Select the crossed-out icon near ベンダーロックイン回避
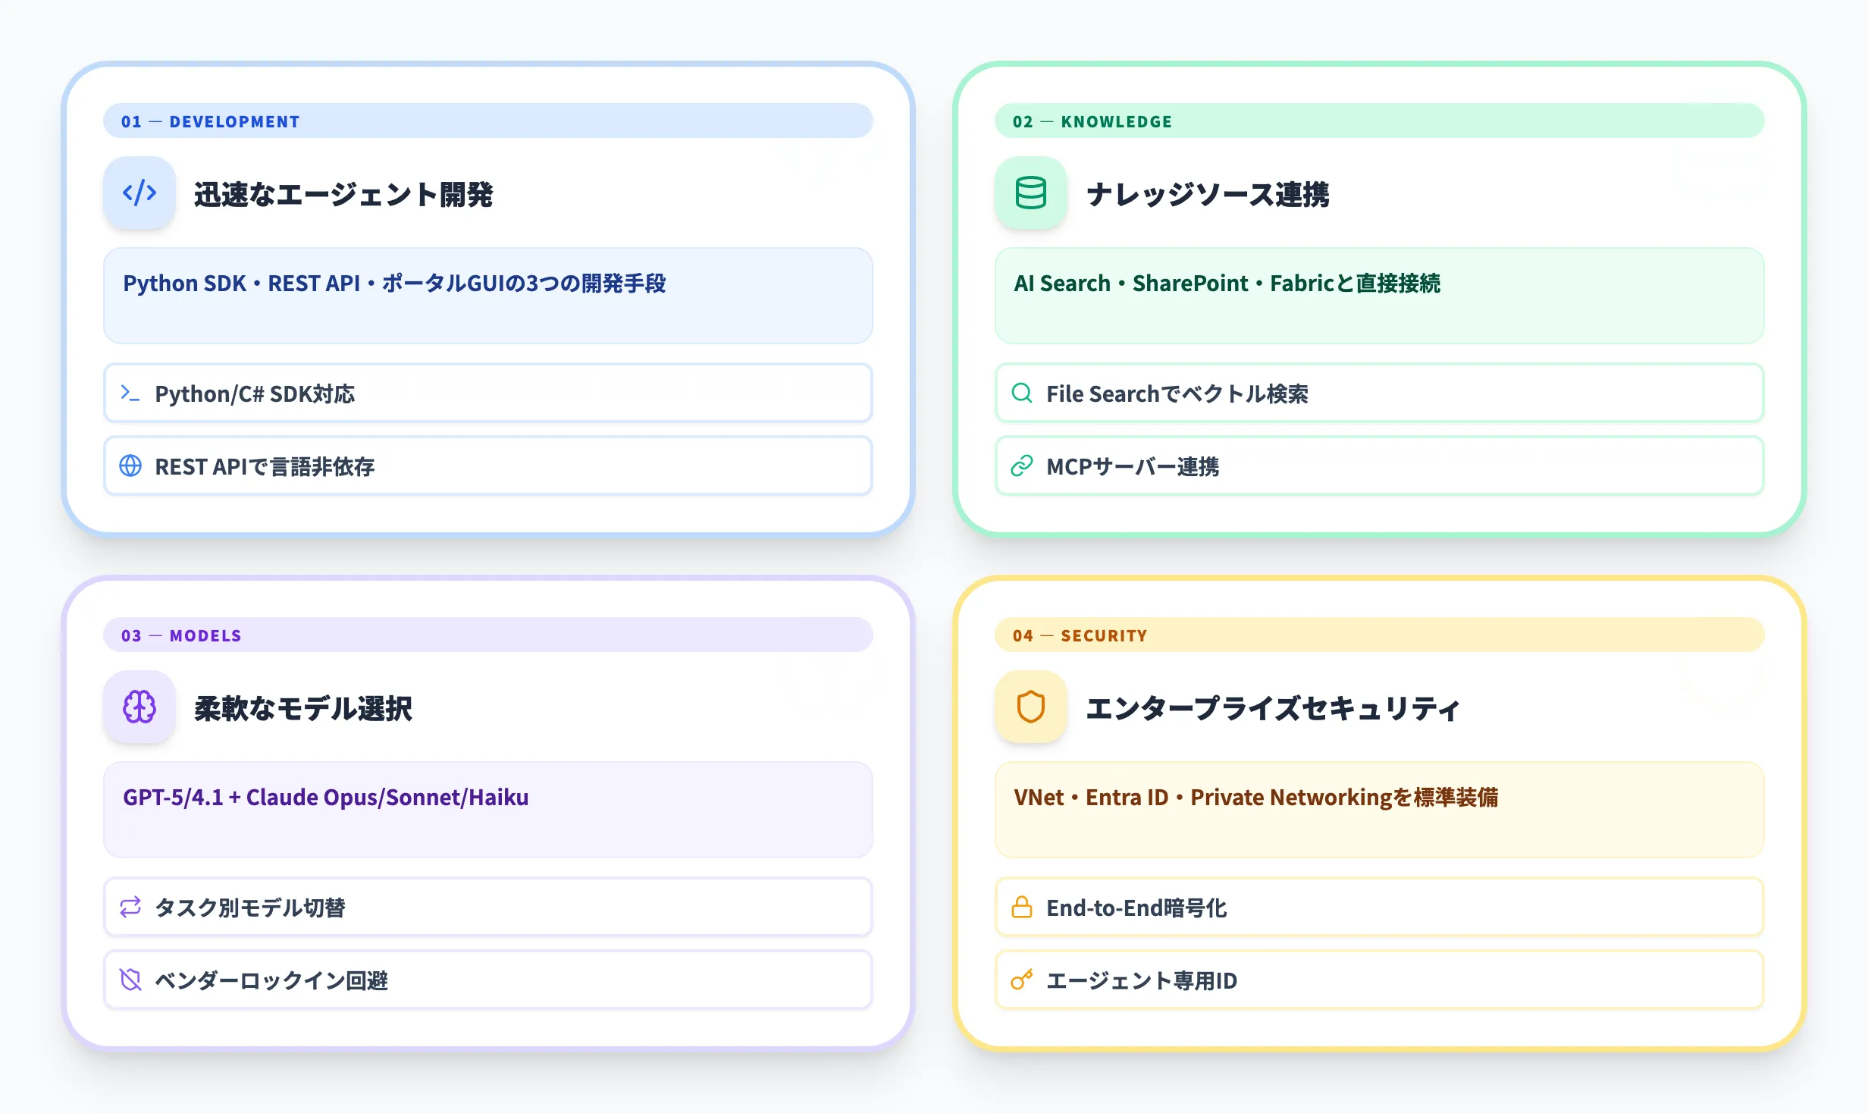The image size is (1868, 1113). tap(130, 980)
